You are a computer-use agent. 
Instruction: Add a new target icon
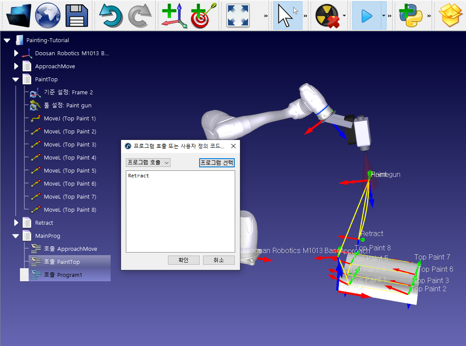point(202,16)
